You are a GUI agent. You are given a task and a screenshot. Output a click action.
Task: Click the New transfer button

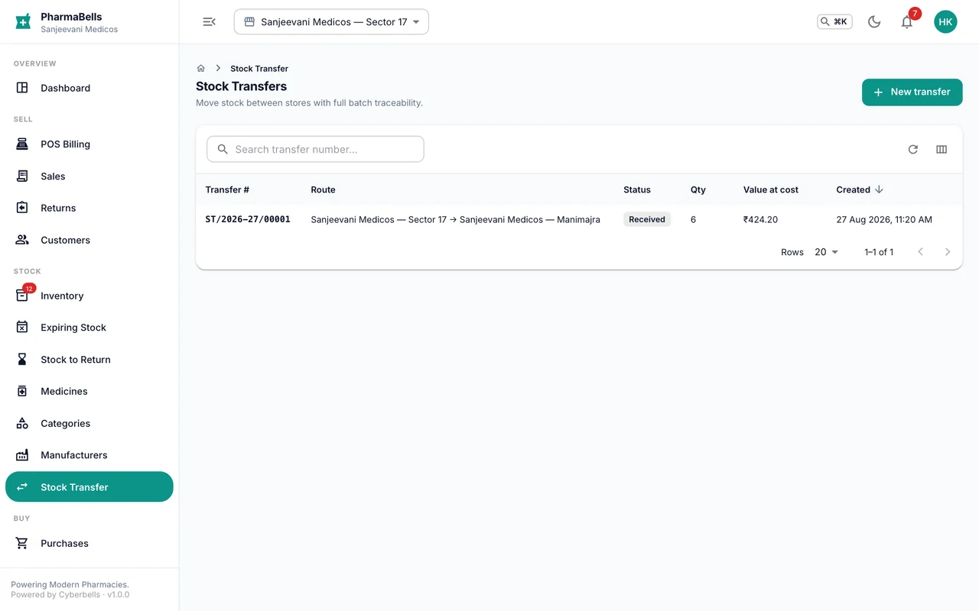(x=912, y=92)
